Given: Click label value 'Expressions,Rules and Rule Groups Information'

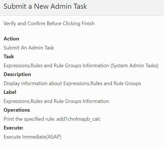Looking at the screenshot, I should pyautogui.click(x=56, y=101).
